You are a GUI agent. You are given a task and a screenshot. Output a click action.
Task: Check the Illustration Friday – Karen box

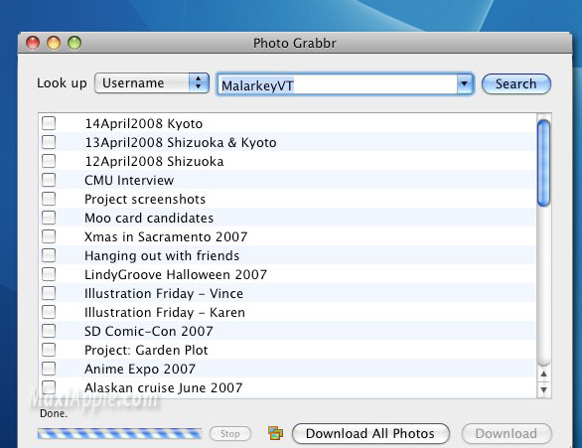tap(49, 312)
